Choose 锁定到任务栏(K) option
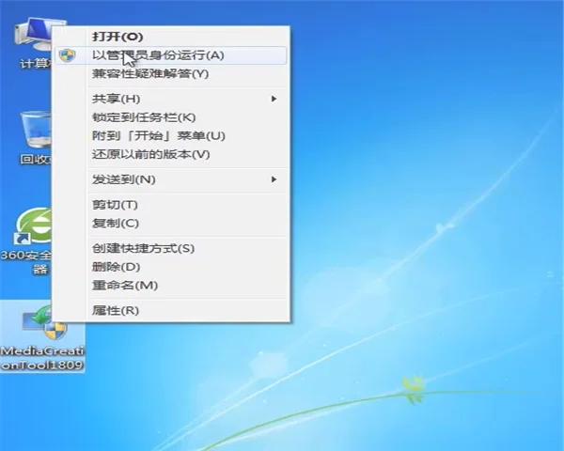 point(144,117)
